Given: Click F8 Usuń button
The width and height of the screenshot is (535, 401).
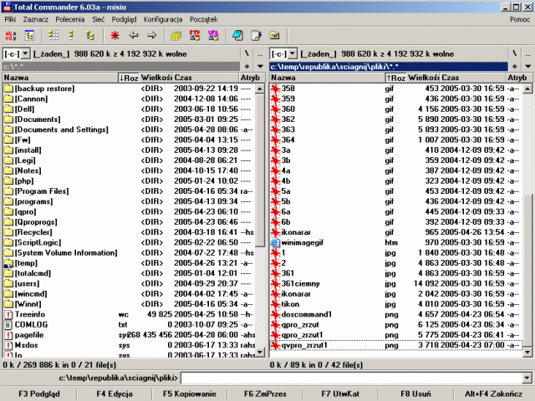Looking at the screenshot, I should click(415, 393).
